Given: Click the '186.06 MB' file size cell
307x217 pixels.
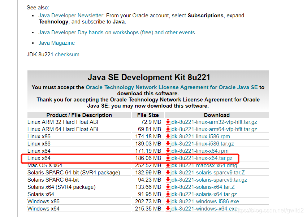Looking at the screenshot, I should [148, 158].
